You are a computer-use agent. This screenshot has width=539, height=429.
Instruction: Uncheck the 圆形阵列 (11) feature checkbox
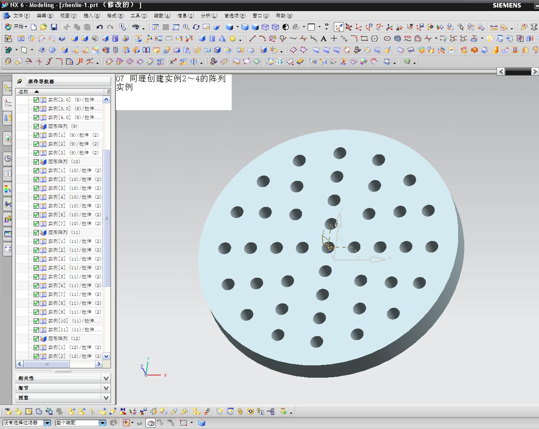pyautogui.click(x=36, y=232)
